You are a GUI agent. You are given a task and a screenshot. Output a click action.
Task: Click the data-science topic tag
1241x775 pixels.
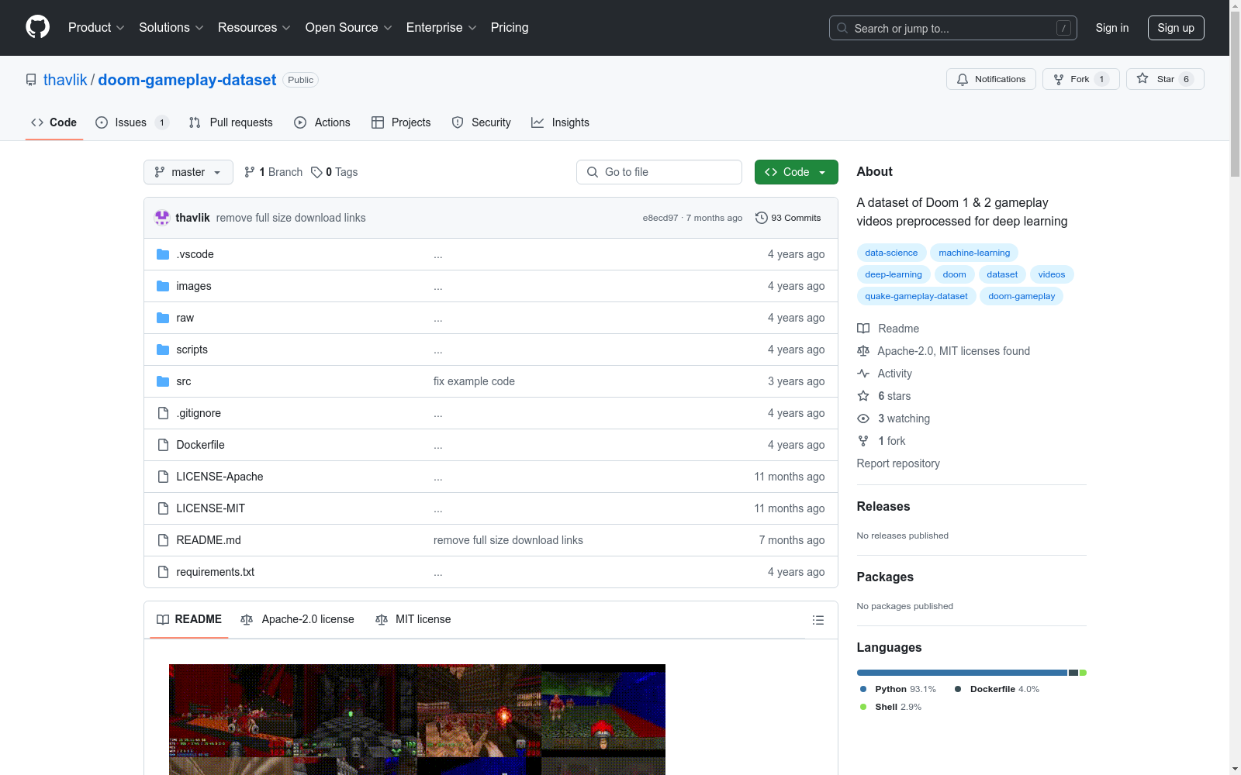pyautogui.click(x=891, y=253)
